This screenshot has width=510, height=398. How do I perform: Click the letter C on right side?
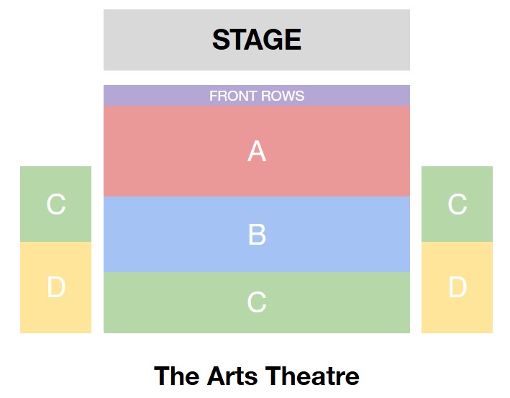(x=457, y=204)
